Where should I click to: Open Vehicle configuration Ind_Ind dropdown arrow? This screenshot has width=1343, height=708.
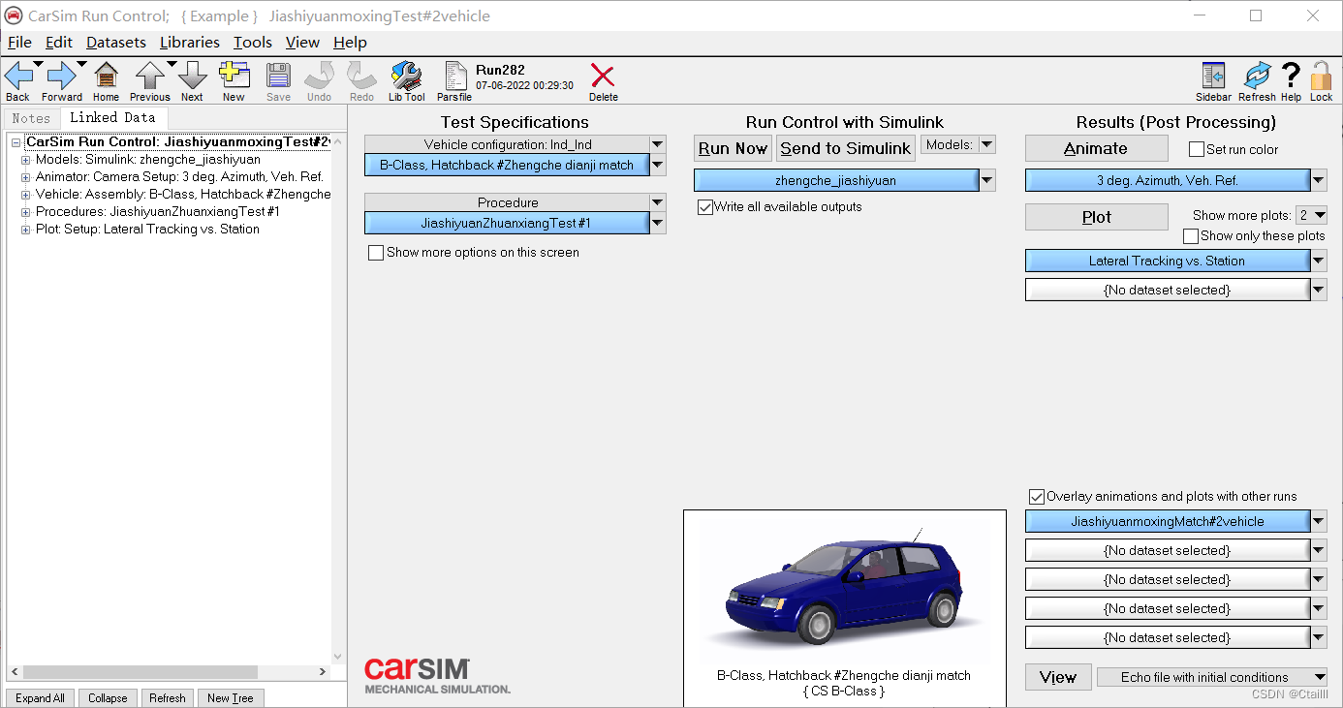(x=658, y=144)
